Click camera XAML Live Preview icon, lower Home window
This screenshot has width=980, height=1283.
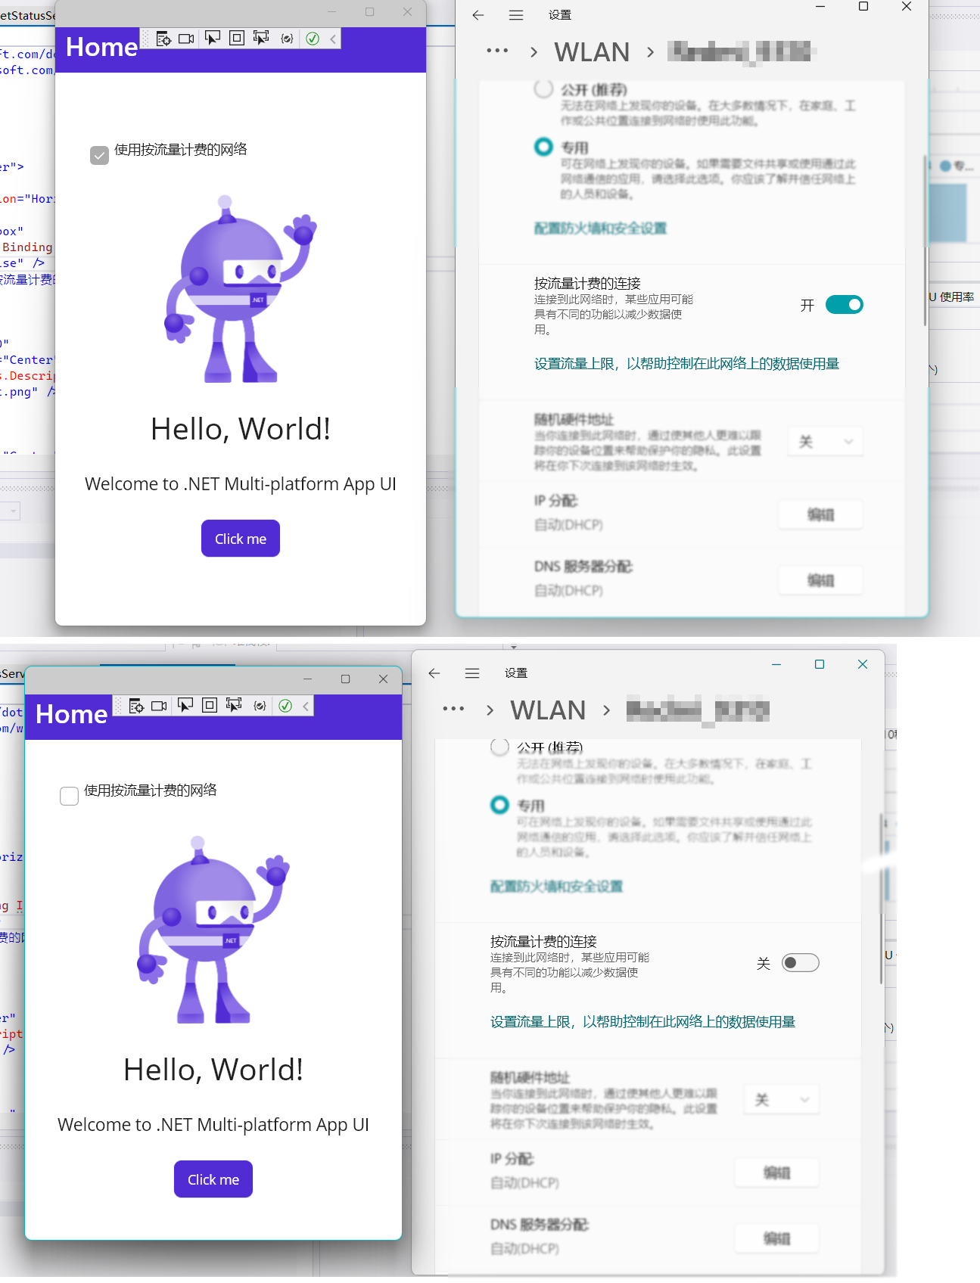[x=159, y=706]
